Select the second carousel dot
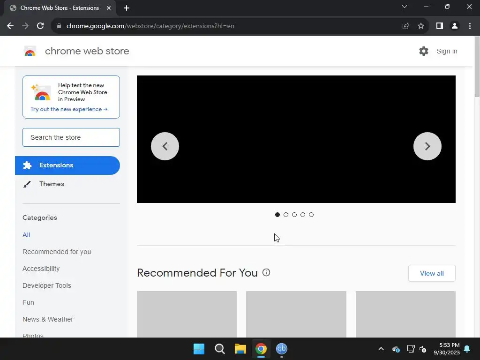Image resolution: width=480 pixels, height=360 pixels. click(x=286, y=215)
